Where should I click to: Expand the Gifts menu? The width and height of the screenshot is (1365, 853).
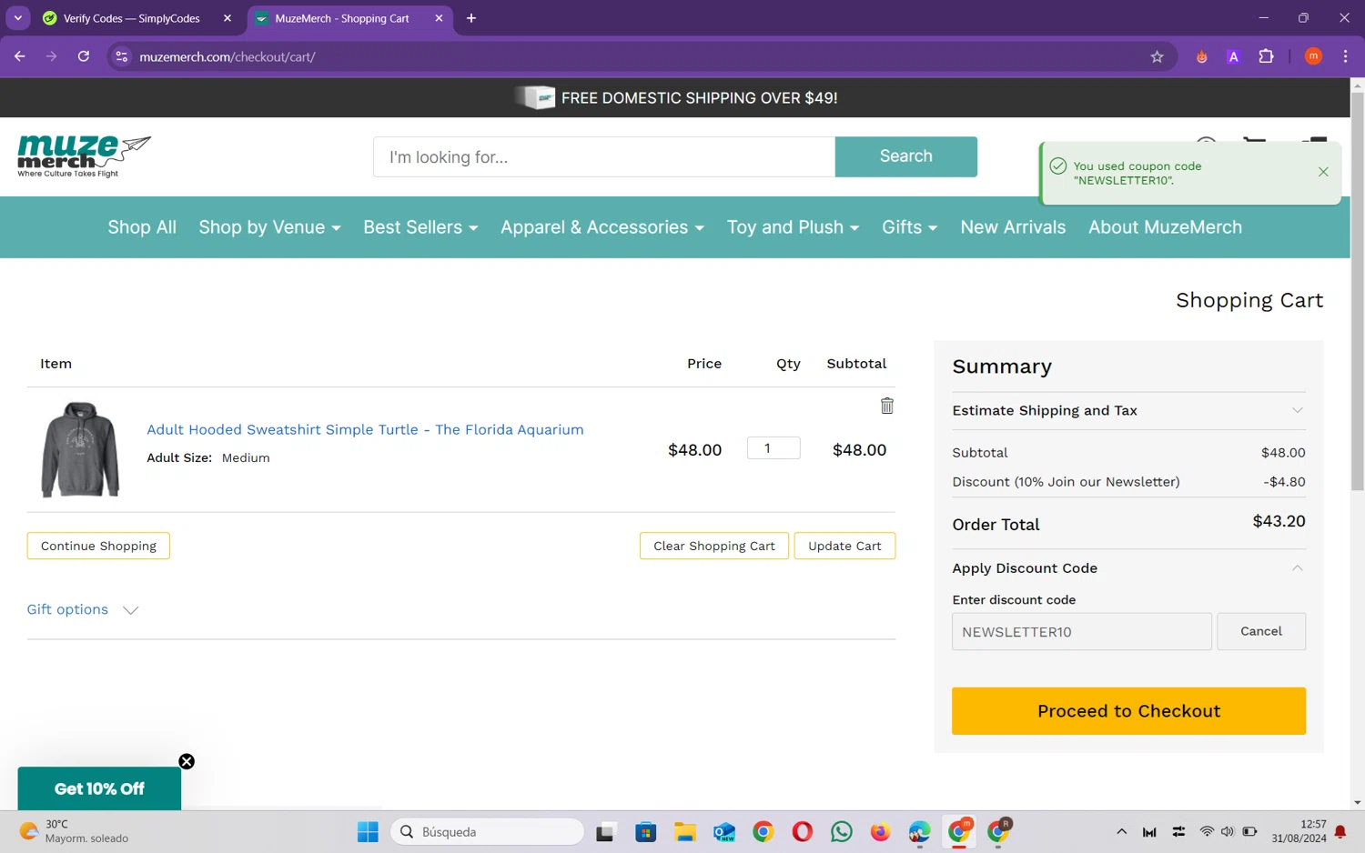coord(909,227)
